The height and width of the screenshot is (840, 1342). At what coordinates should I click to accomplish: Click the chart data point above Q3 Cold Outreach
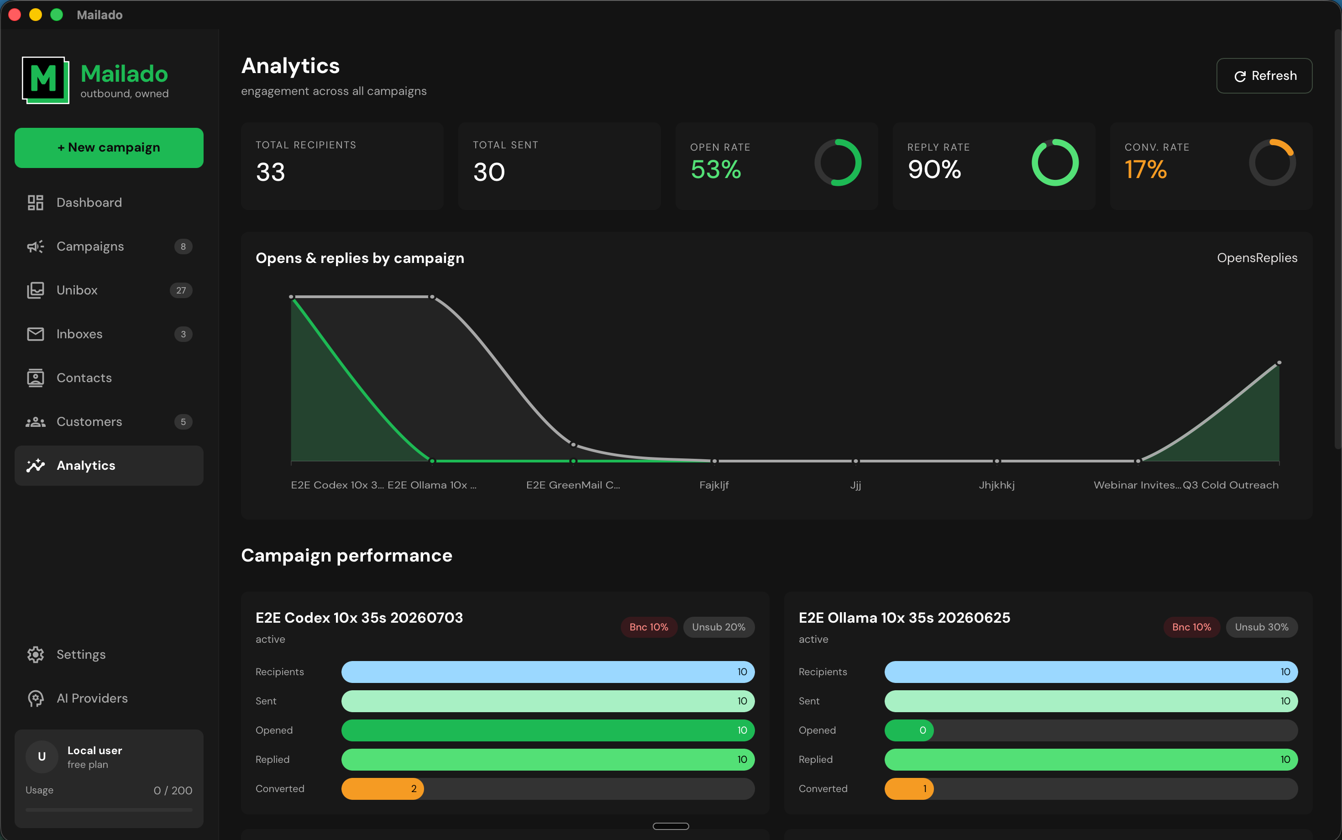click(1279, 363)
